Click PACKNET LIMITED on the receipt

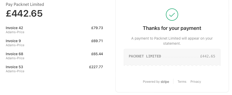[145, 56]
